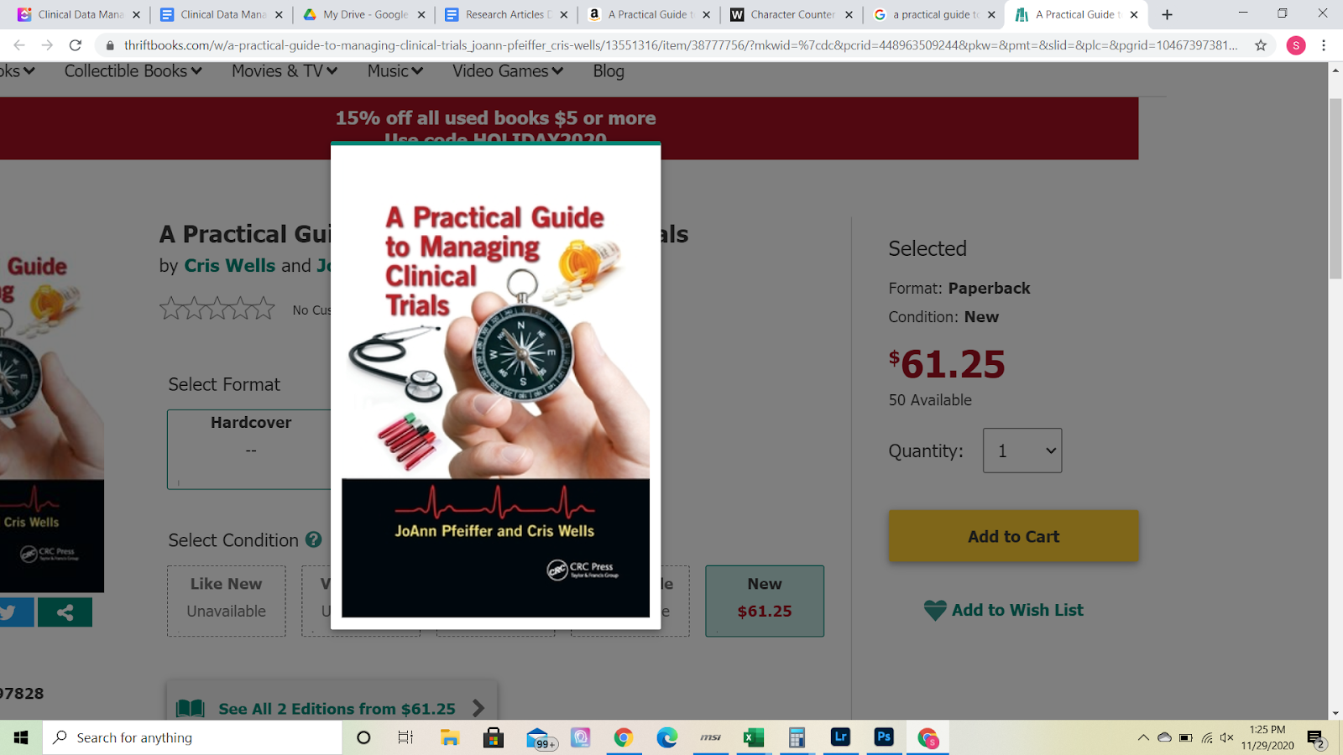
Task: Click the green share icon button
Action: pos(65,612)
